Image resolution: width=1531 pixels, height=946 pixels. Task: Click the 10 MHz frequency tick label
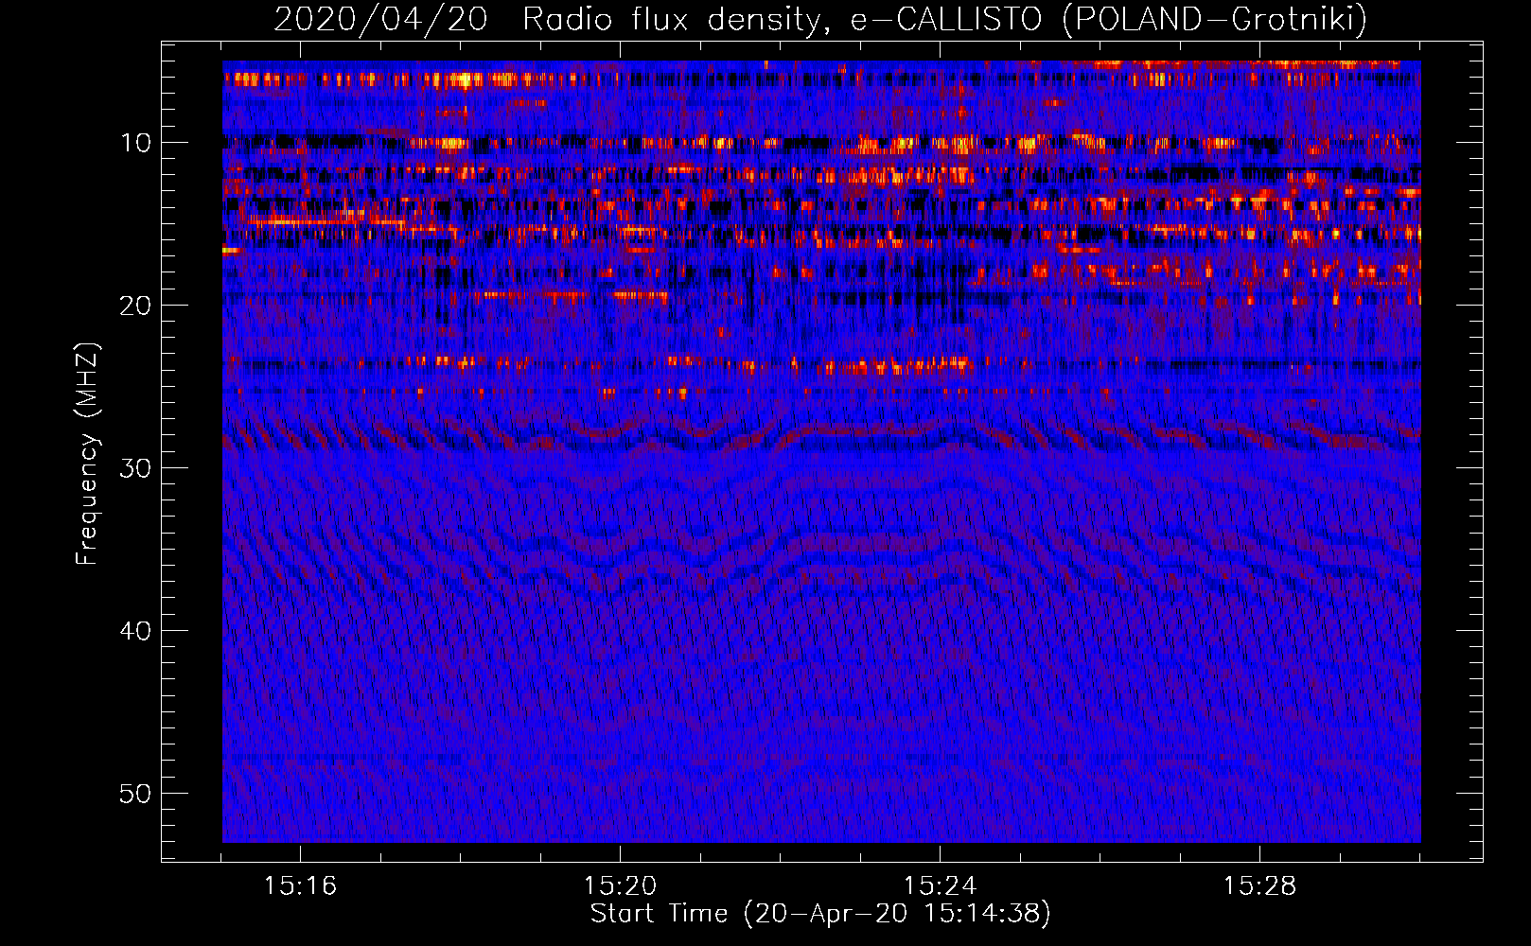coord(136,143)
